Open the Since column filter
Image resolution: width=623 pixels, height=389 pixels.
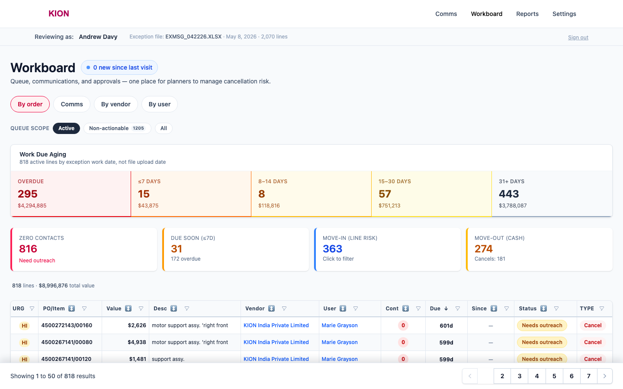click(507, 309)
